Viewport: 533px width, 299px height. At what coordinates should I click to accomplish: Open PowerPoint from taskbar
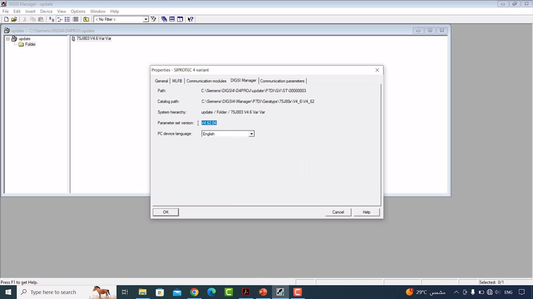(x=263, y=292)
